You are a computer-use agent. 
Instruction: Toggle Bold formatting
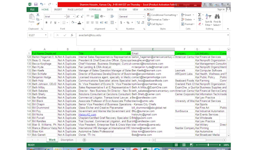[x=46, y=23]
